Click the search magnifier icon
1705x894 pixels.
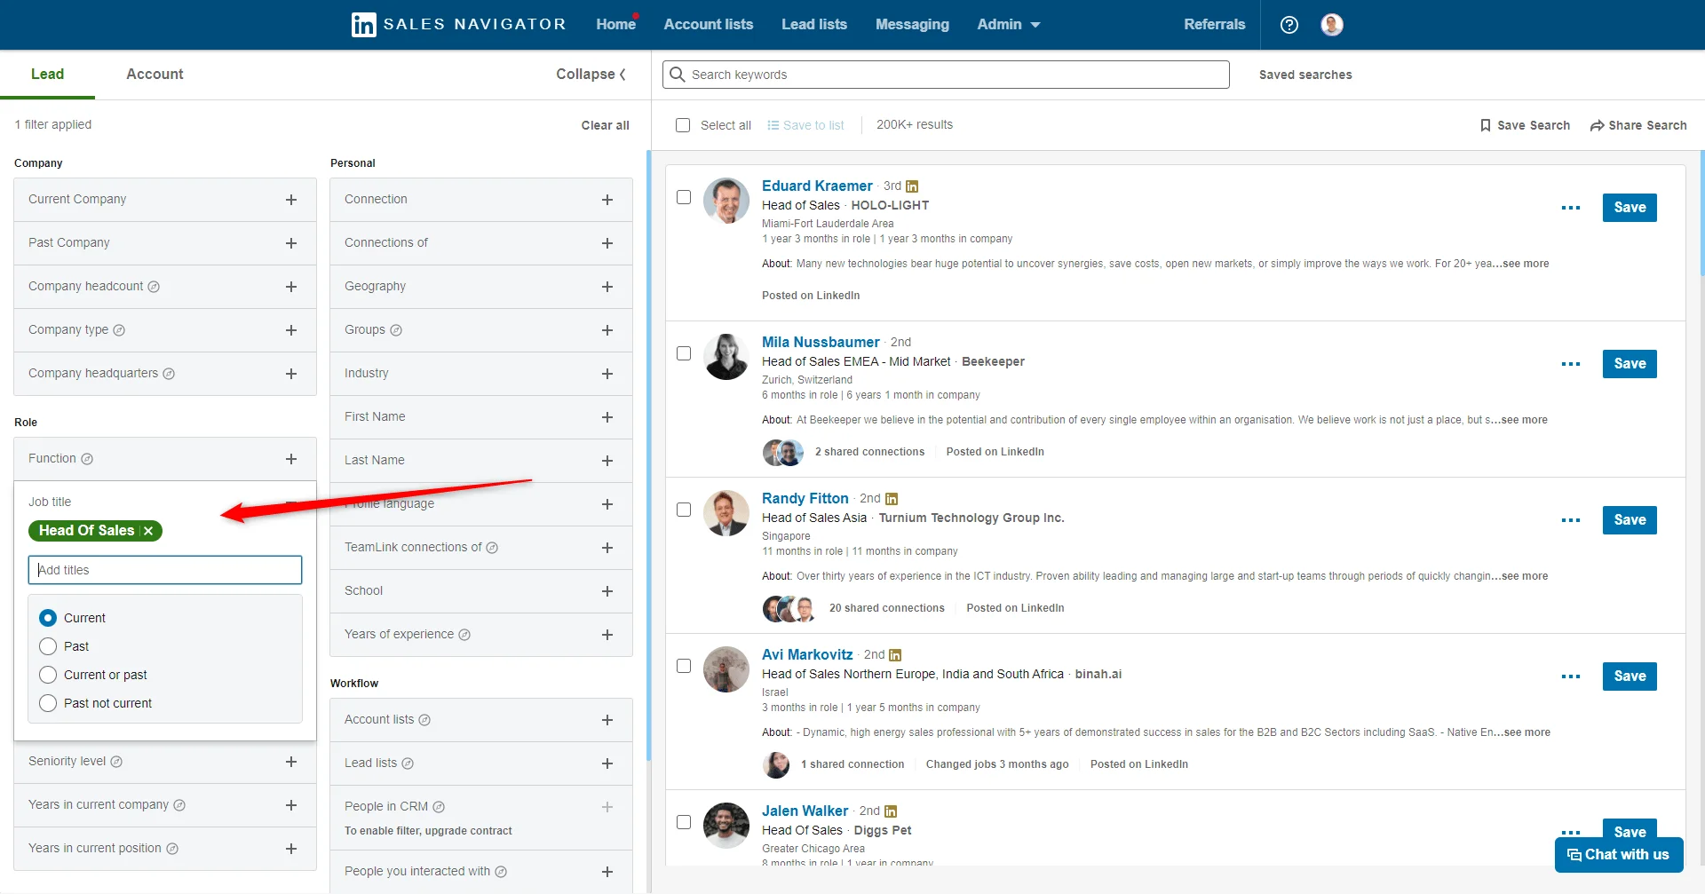pyautogui.click(x=678, y=75)
